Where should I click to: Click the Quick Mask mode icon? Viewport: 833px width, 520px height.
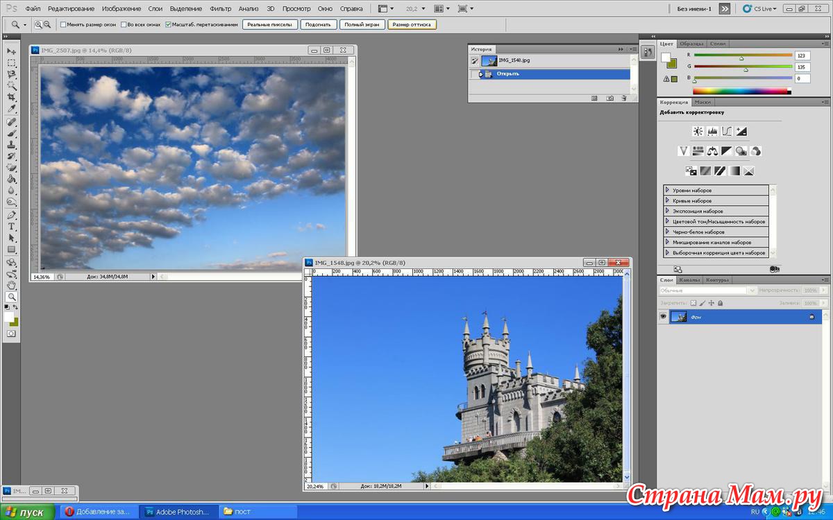(11, 333)
